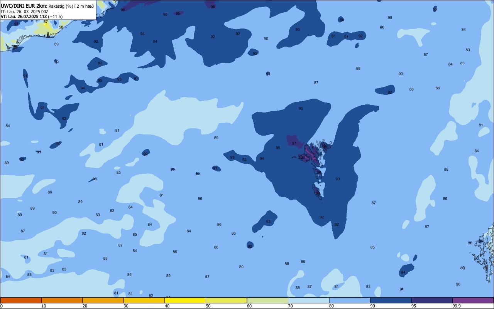The image size is (494, 309).
Task: Select the '40' legend scale label
Action: (x=167, y=306)
